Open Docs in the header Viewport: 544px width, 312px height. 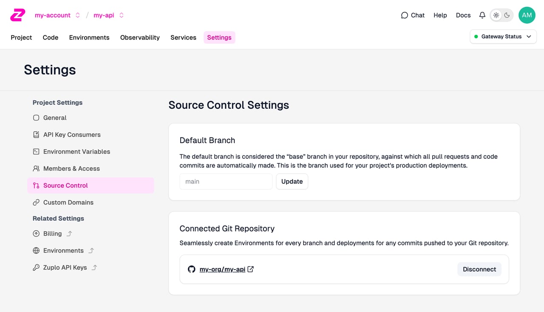click(x=463, y=15)
